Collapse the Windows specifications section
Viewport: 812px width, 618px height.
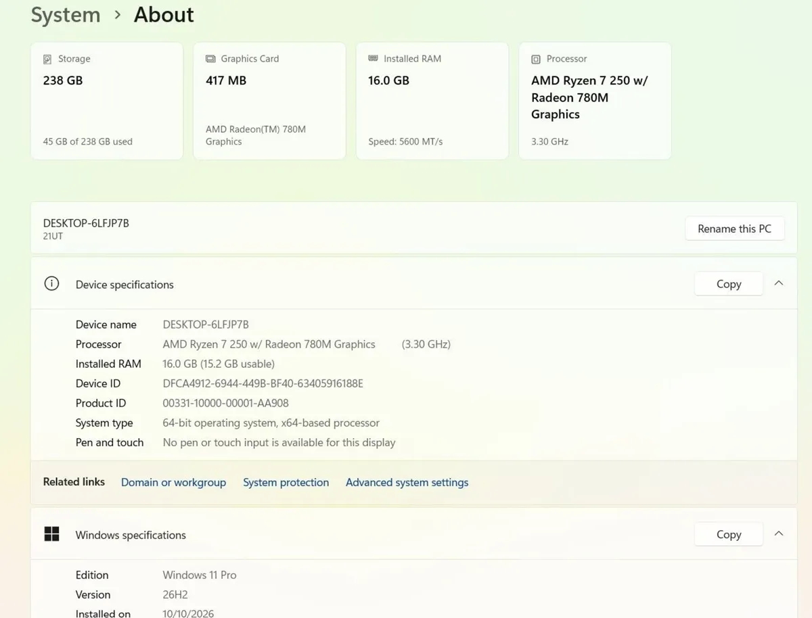(x=779, y=533)
